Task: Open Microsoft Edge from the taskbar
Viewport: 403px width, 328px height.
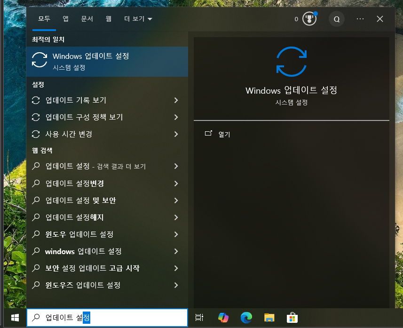Action: tap(246, 318)
